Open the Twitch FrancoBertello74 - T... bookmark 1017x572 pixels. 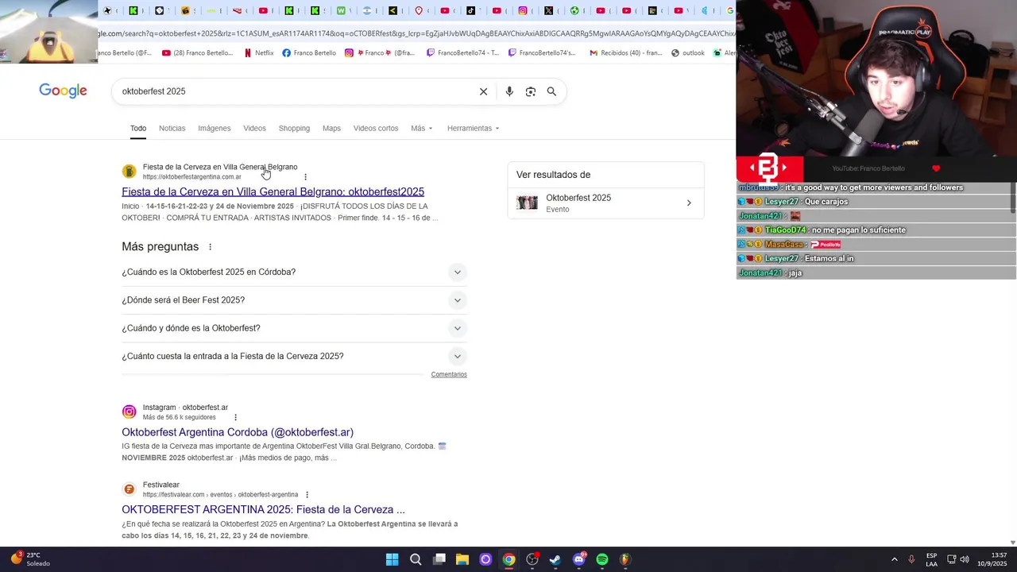[463, 53]
